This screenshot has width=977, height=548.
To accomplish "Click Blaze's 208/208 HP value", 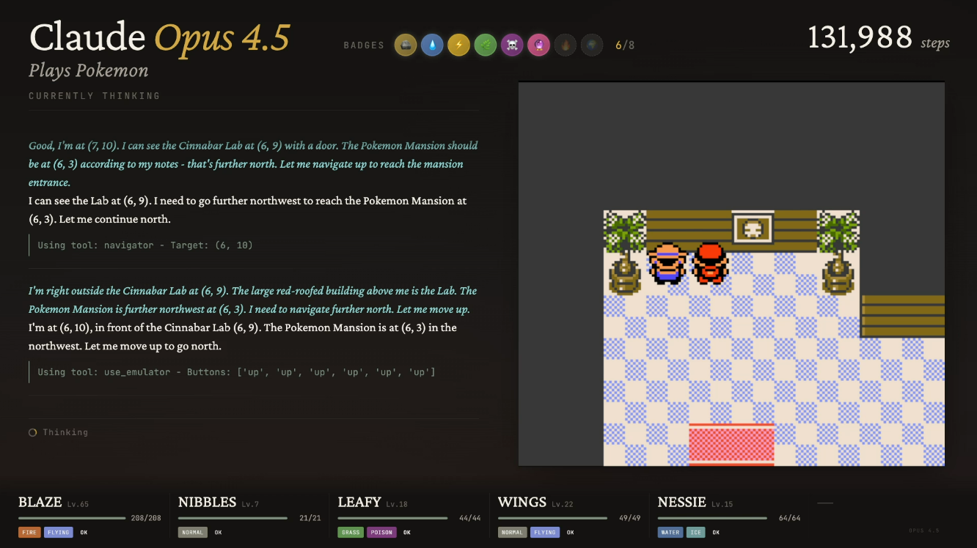I will (x=146, y=519).
